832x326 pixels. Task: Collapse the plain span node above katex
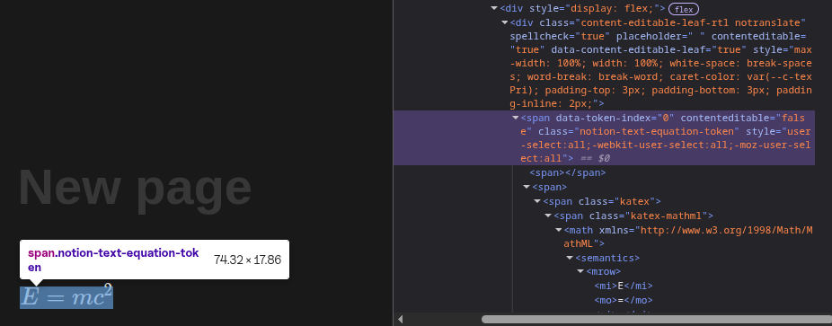pos(527,187)
